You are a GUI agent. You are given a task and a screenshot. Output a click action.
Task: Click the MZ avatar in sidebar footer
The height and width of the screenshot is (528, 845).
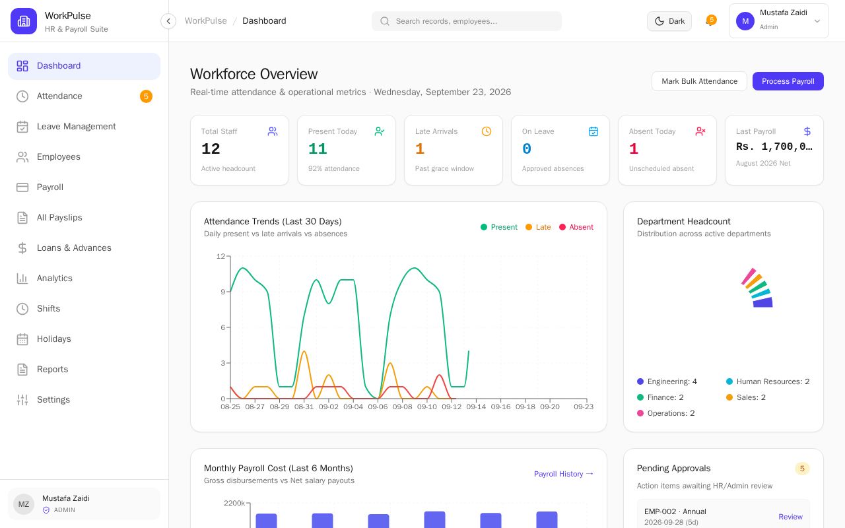24,504
